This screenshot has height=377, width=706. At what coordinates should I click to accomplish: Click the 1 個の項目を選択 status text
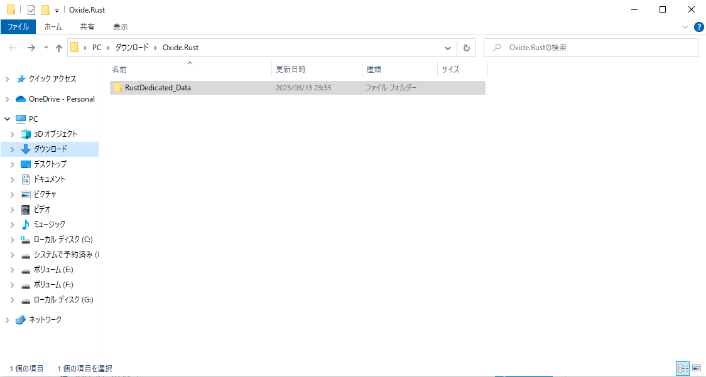click(x=85, y=368)
